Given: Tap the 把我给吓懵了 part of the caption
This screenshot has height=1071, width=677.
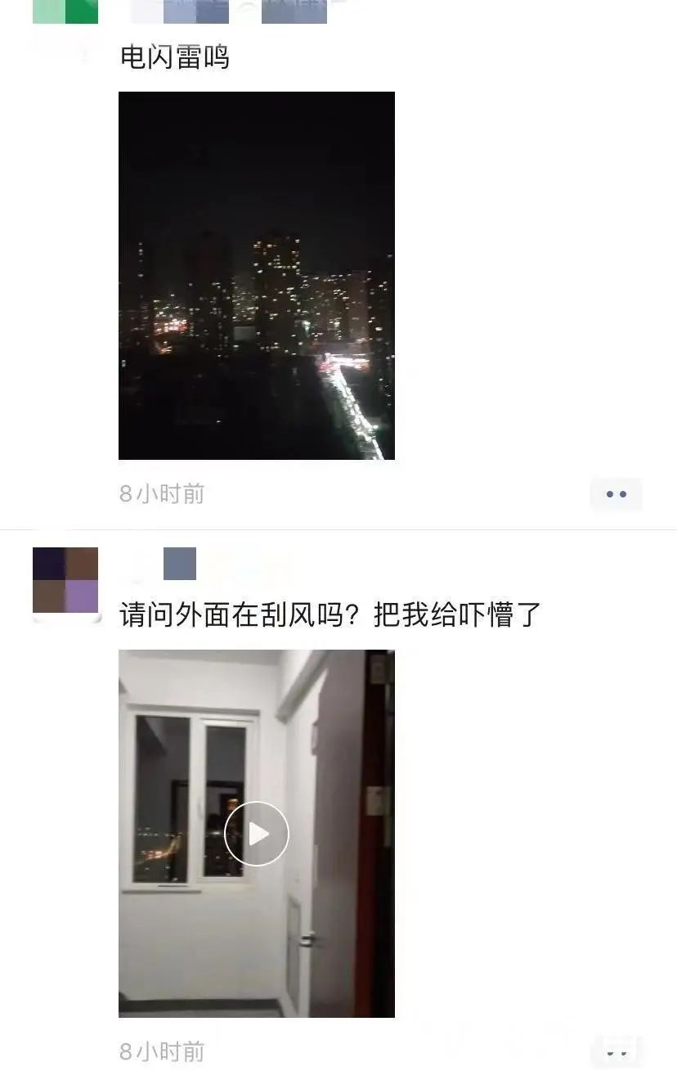Looking at the screenshot, I should [458, 614].
